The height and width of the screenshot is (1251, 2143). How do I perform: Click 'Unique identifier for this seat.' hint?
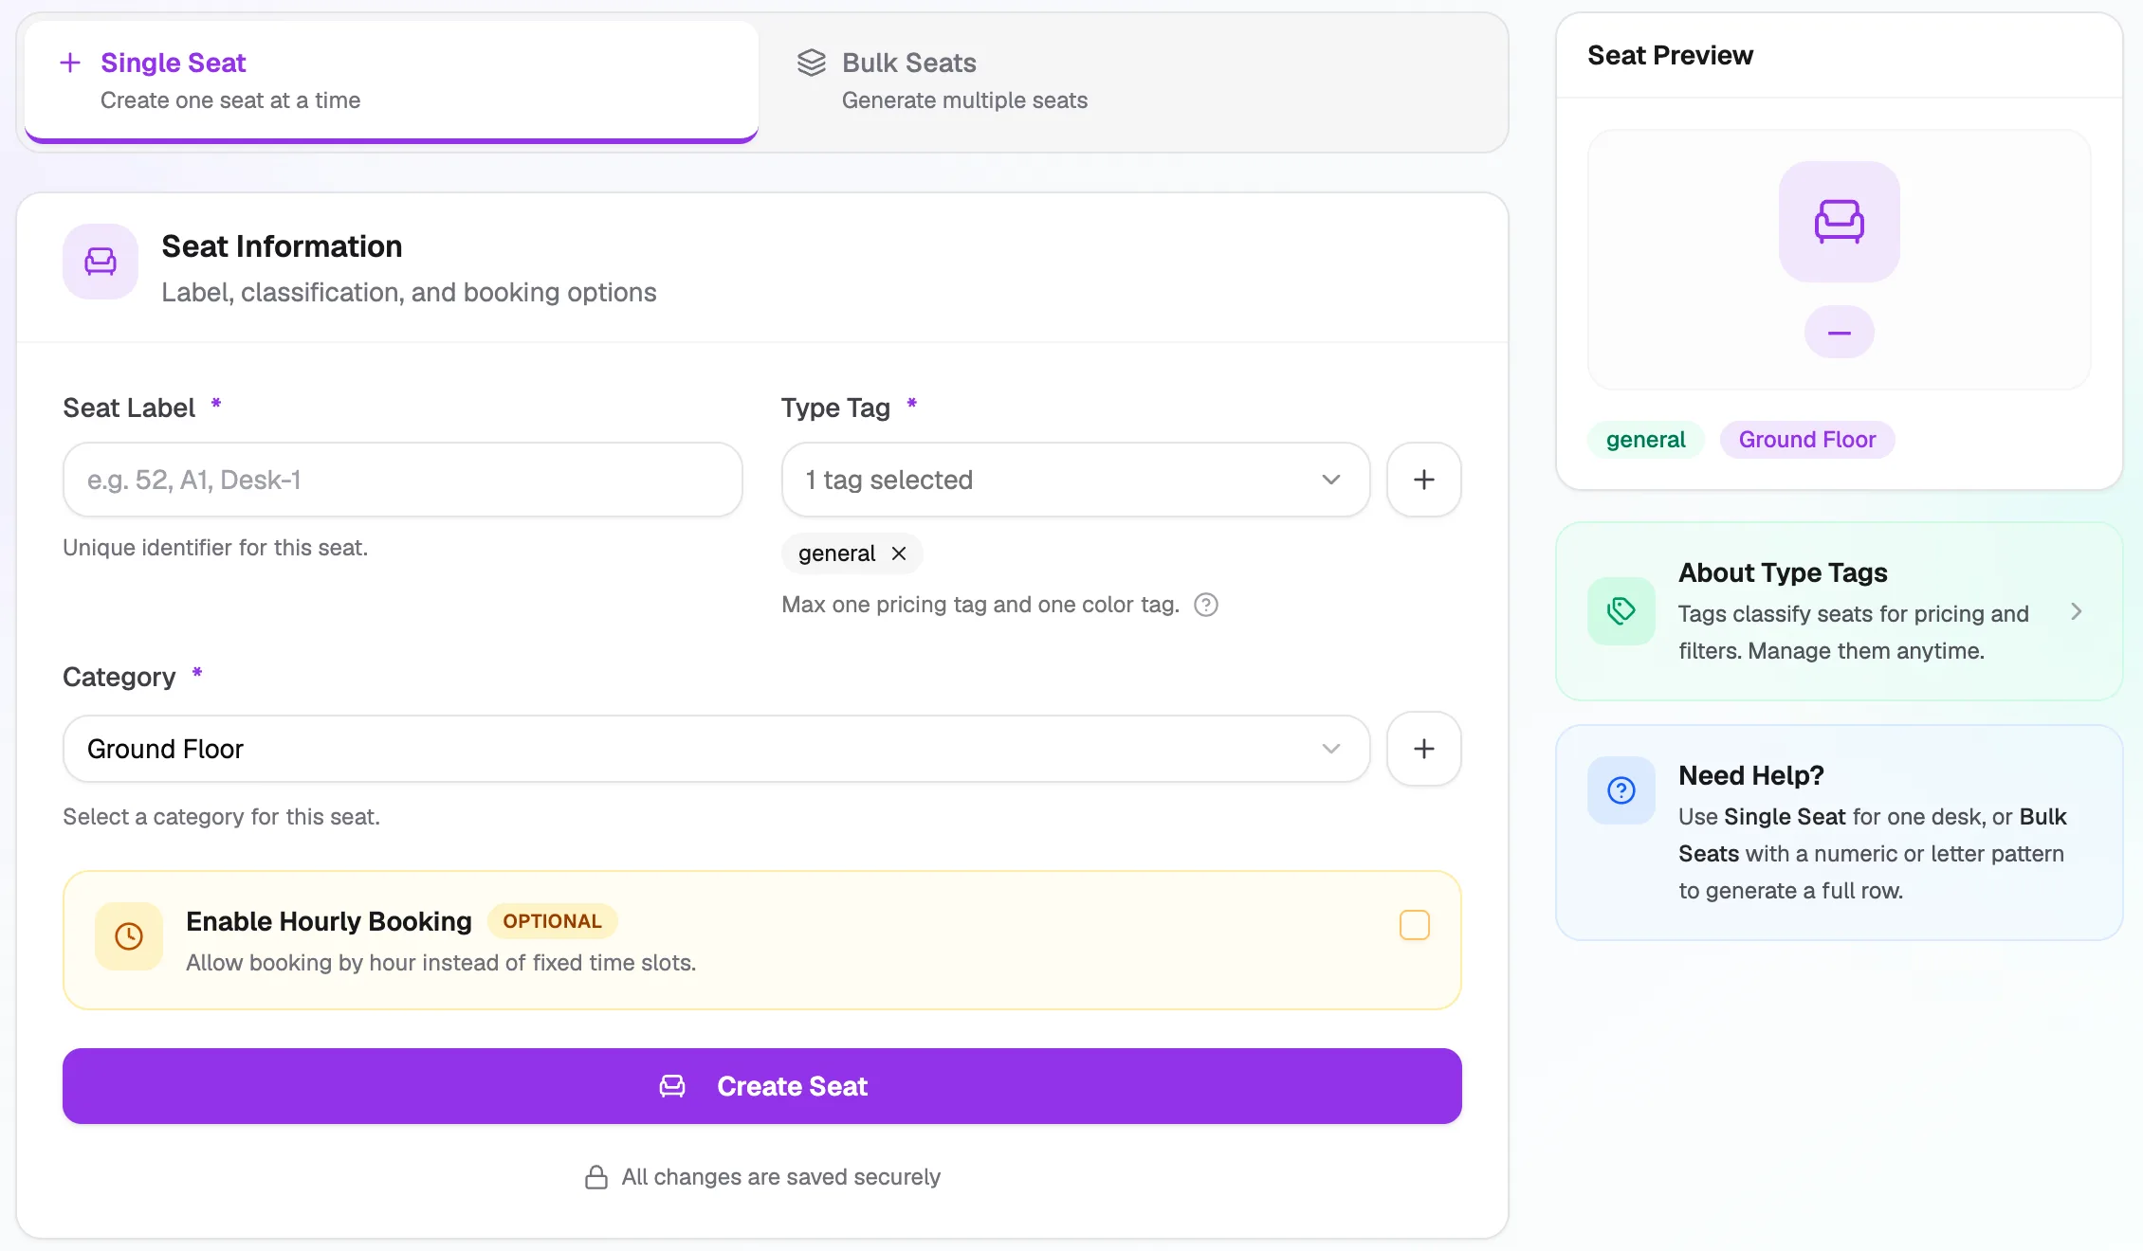point(215,548)
